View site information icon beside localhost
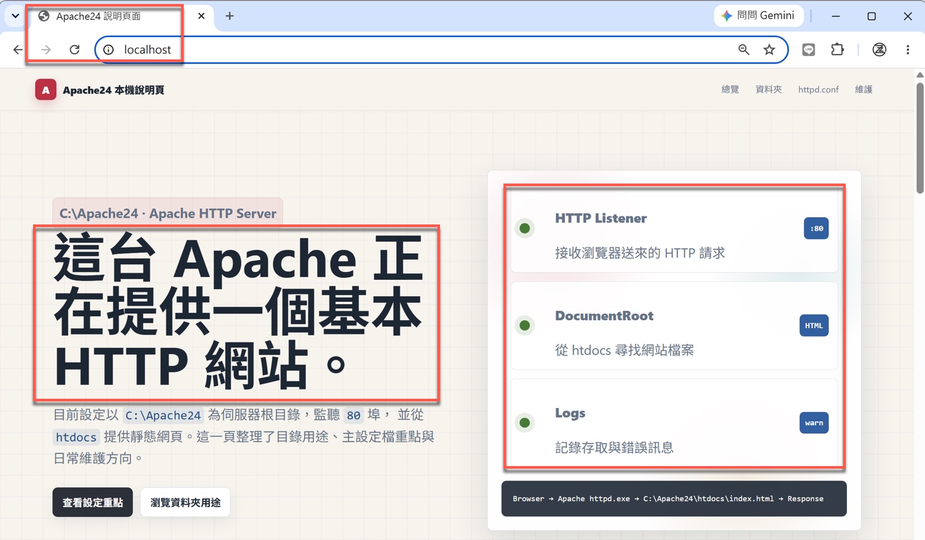 (x=109, y=50)
